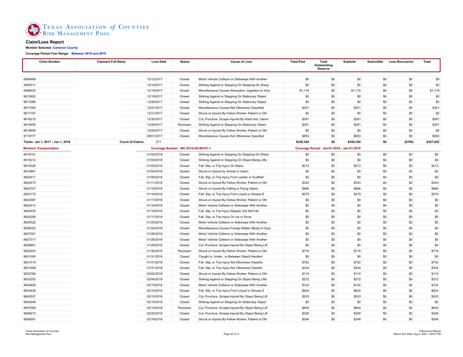Click the ($769) loss recoveries total
Screen dimensions: 463x357
tap(409, 142)
